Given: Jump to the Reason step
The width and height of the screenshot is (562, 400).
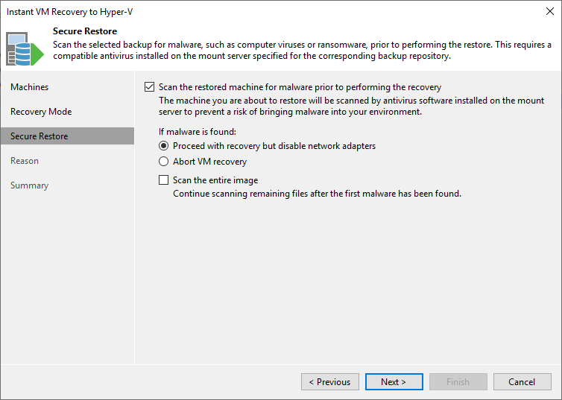Looking at the screenshot, I should [x=25, y=161].
